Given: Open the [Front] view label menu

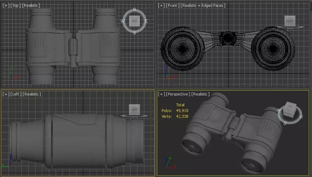Looking at the screenshot, I should coord(173,5).
